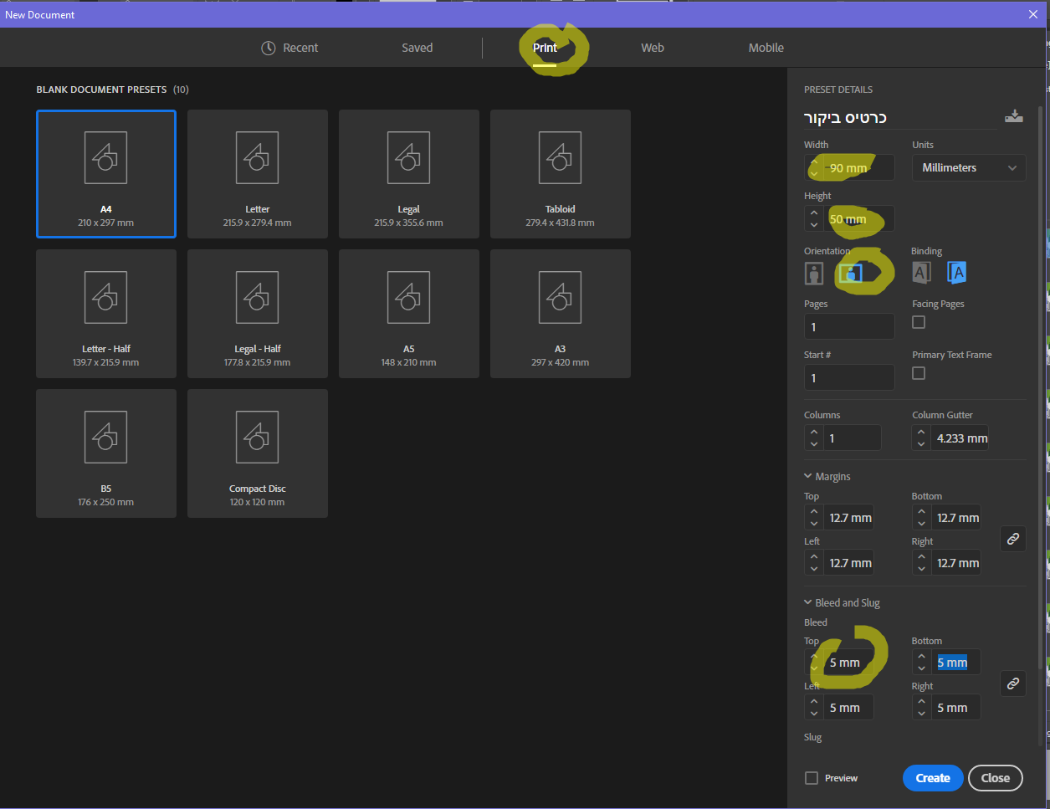Toggle the bleed chain-link icon
Image resolution: width=1050 pixels, height=809 pixels.
[1012, 684]
